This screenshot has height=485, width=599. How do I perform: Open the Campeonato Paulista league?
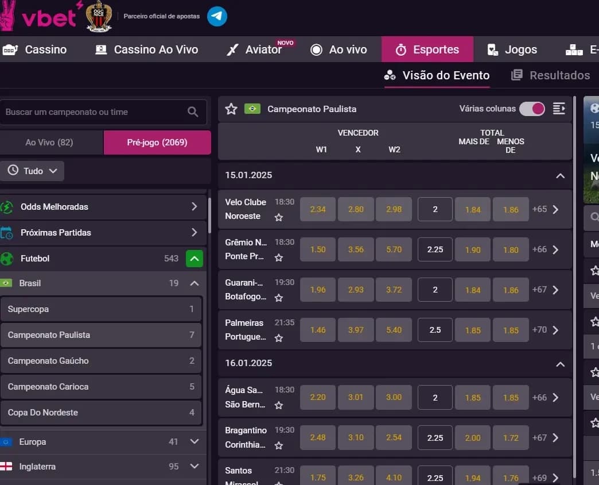pyautogui.click(x=101, y=335)
